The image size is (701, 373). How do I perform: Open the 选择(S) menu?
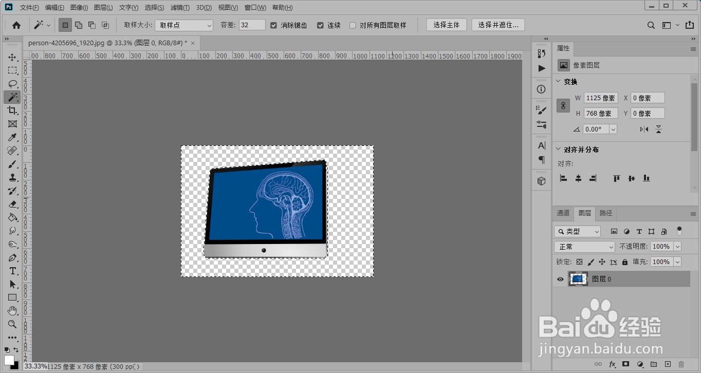tap(154, 8)
